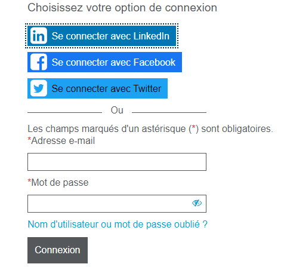Viewport: 284px width, 267px height.
Task: Click the LinkedIn logo icon
Action: [x=39, y=36]
